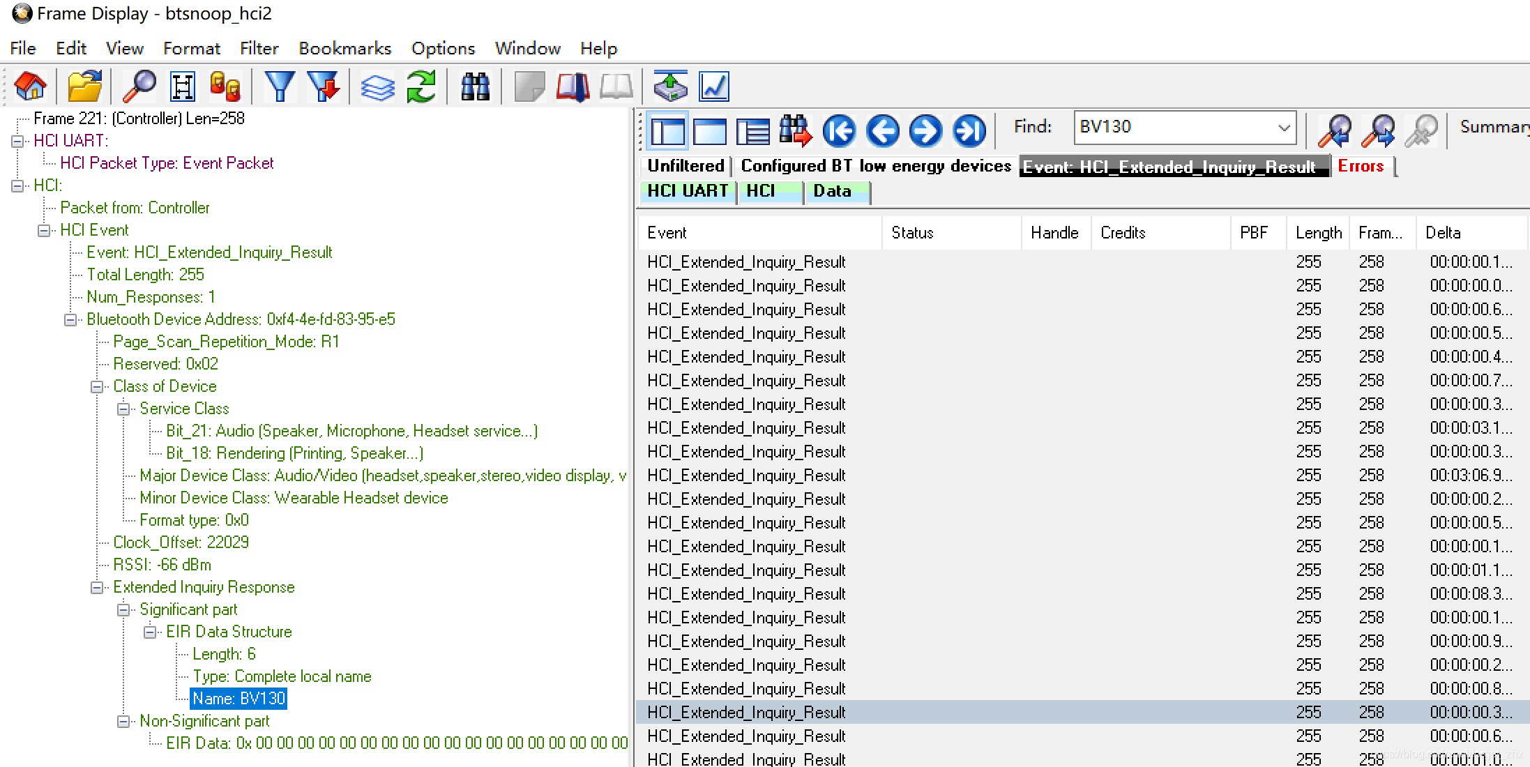The width and height of the screenshot is (1530, 767).
Task: Switch to the Errors tab
Action: point(1360,166)
